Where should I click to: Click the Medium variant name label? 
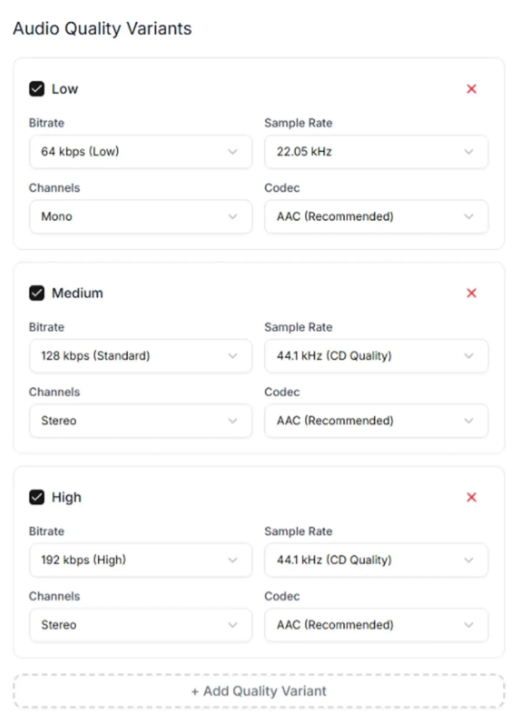(x=77, y=293)
